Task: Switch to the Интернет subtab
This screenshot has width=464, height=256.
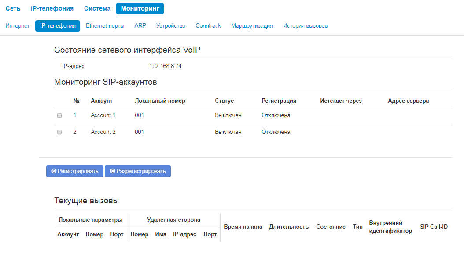Action: pos(18,26)
